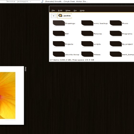
Task: Open the tlg project folder icon
Action: point(116,44)
